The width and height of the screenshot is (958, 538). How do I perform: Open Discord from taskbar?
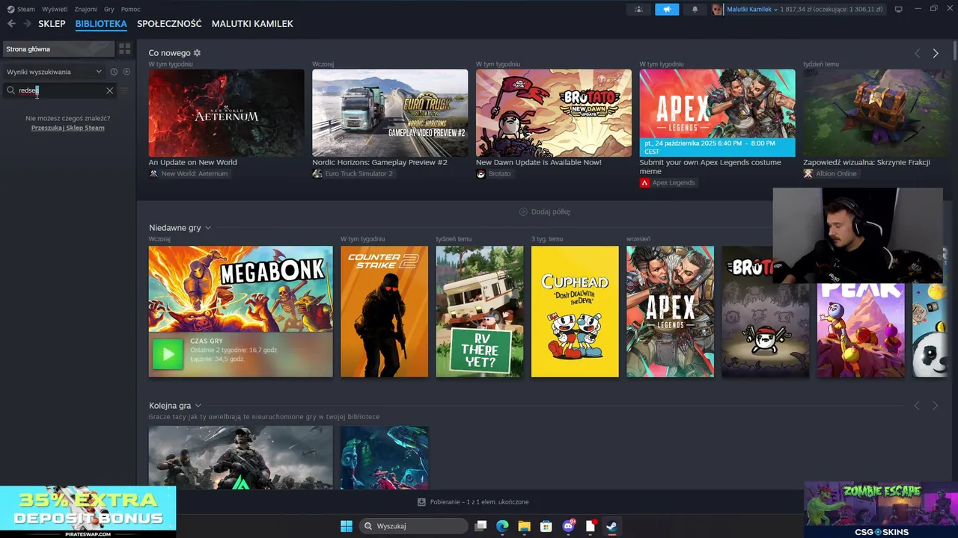[x=568, y=526]
